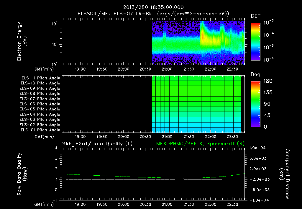Viewport: 302px width, 209px height.
Task: Click the ELS-03 Pitch Angle row label
Action: click(40, 120)
